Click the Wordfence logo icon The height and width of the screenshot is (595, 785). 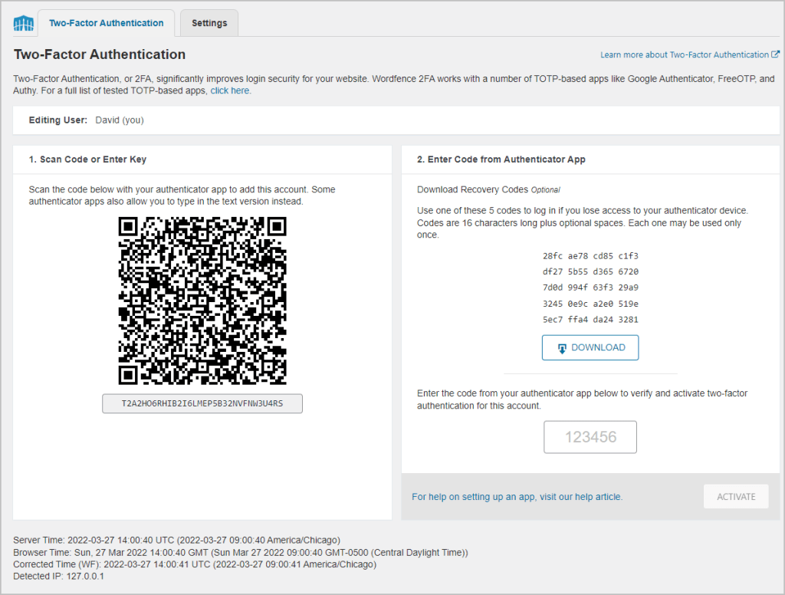point(24,23)
